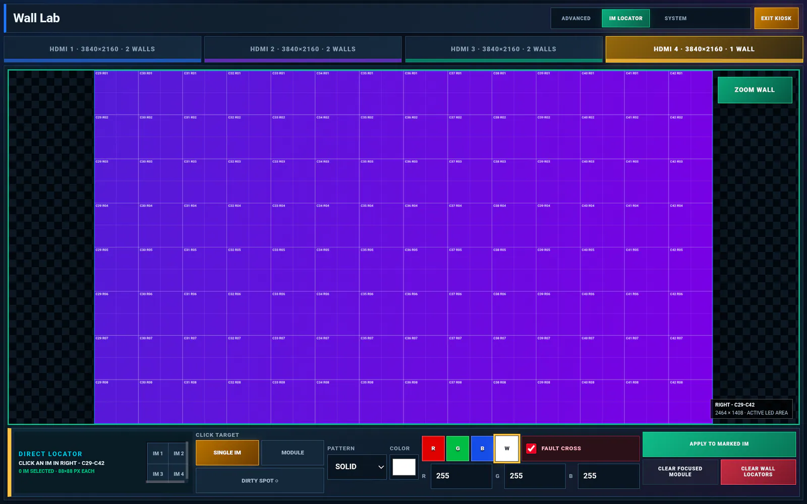Select the HDMI 4 1 WALL tab
This screenshot has width=807, height=504.
704,49
